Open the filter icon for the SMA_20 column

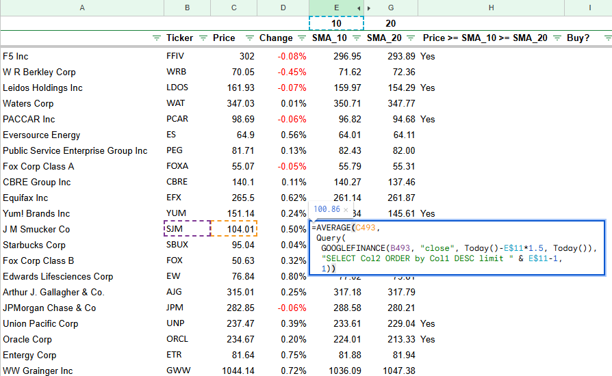[x=411, y=38]
